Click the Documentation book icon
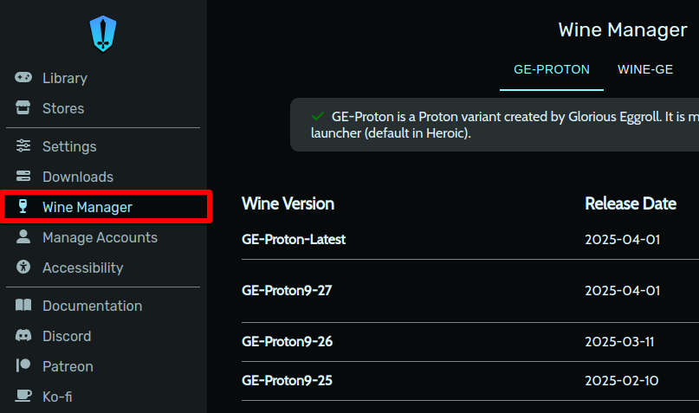 coord(23,306)
